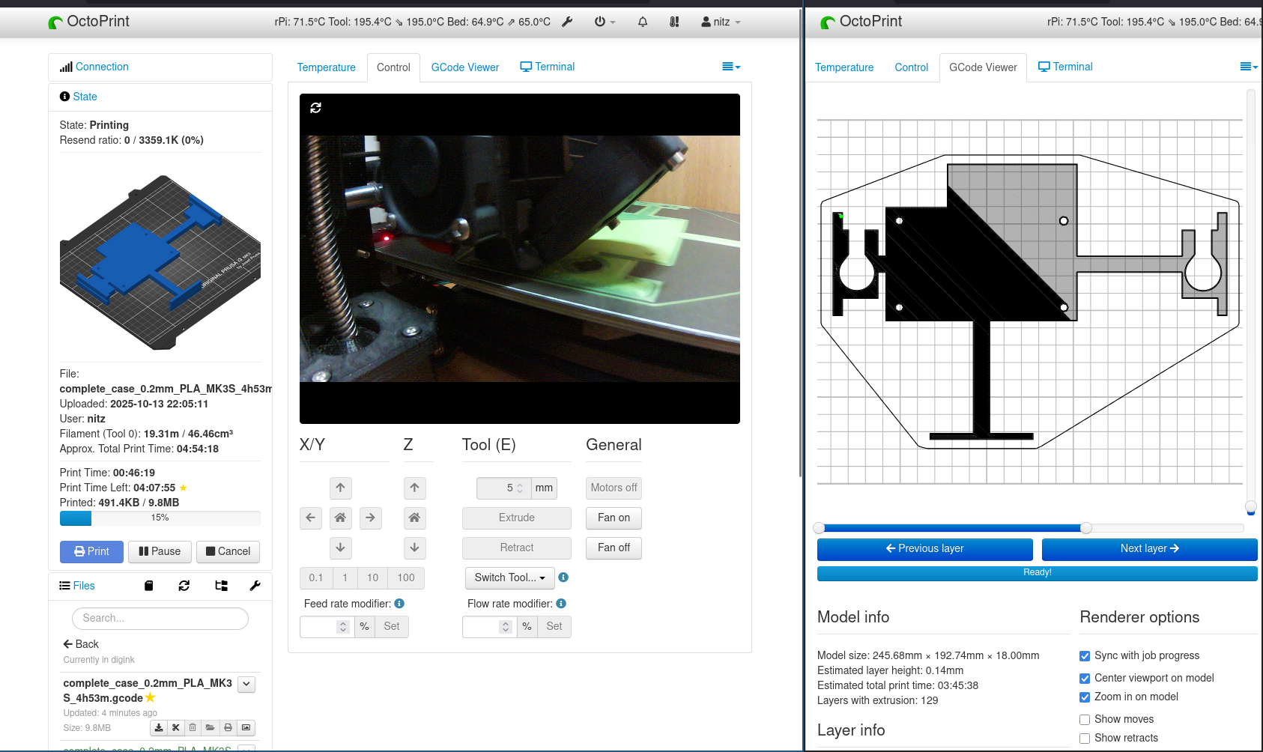Disable Sync with job progress
1263x752 pixels.
[x=1085, y=656]
